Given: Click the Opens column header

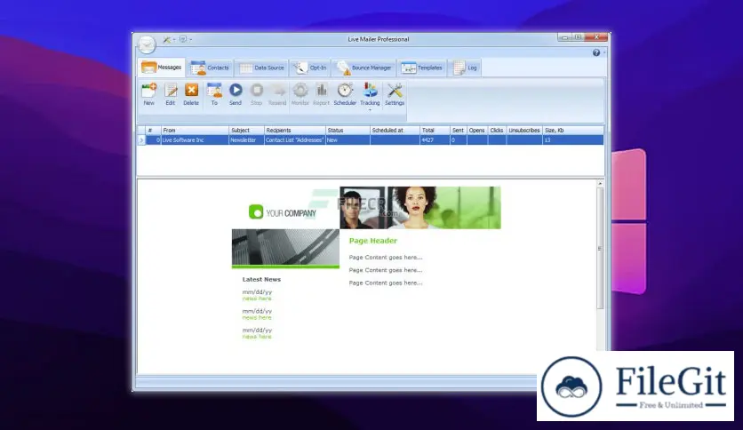Looking at the screenshot, I should tap(476, 131).
